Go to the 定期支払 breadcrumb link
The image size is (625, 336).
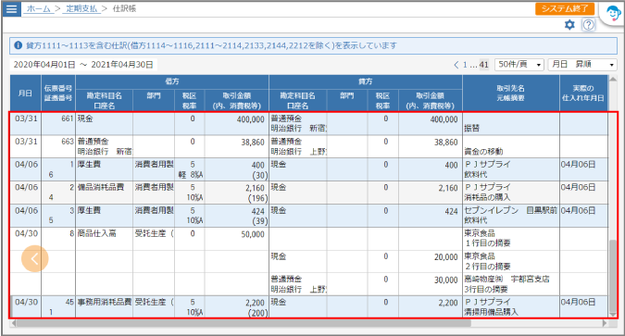coord(82,8)
